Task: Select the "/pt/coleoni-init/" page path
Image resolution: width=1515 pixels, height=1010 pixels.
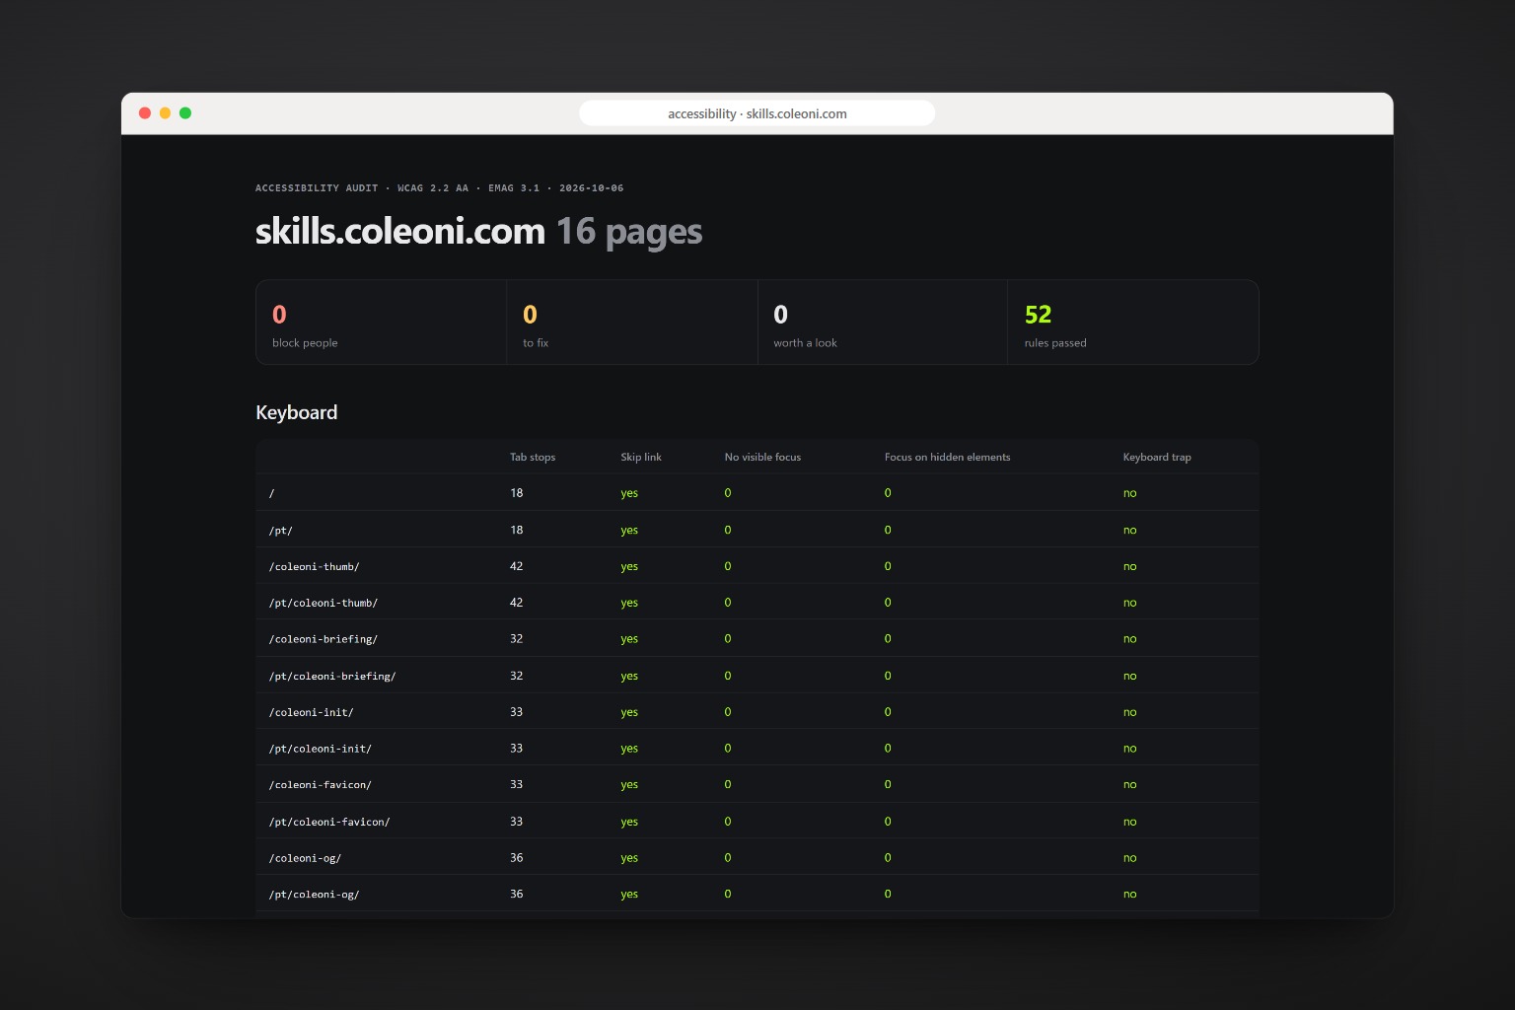Action: coord(321,749)
